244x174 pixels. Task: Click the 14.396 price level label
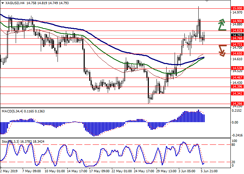click(237, 87)
